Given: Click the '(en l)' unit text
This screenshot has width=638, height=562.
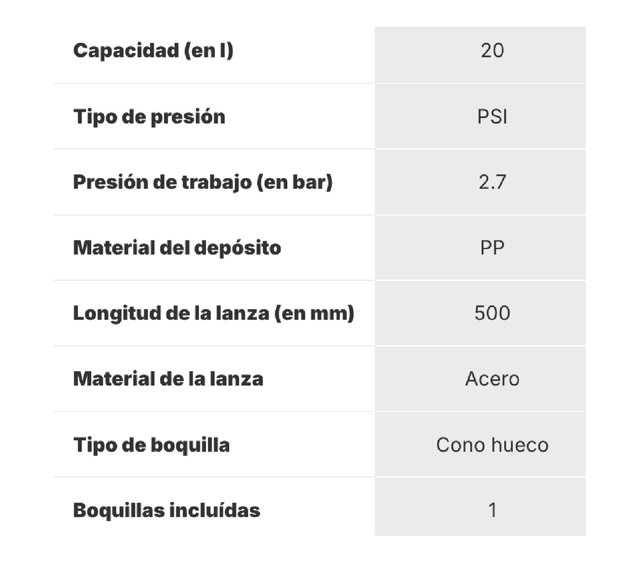Looking at the screenshot, I should (209, 50).
